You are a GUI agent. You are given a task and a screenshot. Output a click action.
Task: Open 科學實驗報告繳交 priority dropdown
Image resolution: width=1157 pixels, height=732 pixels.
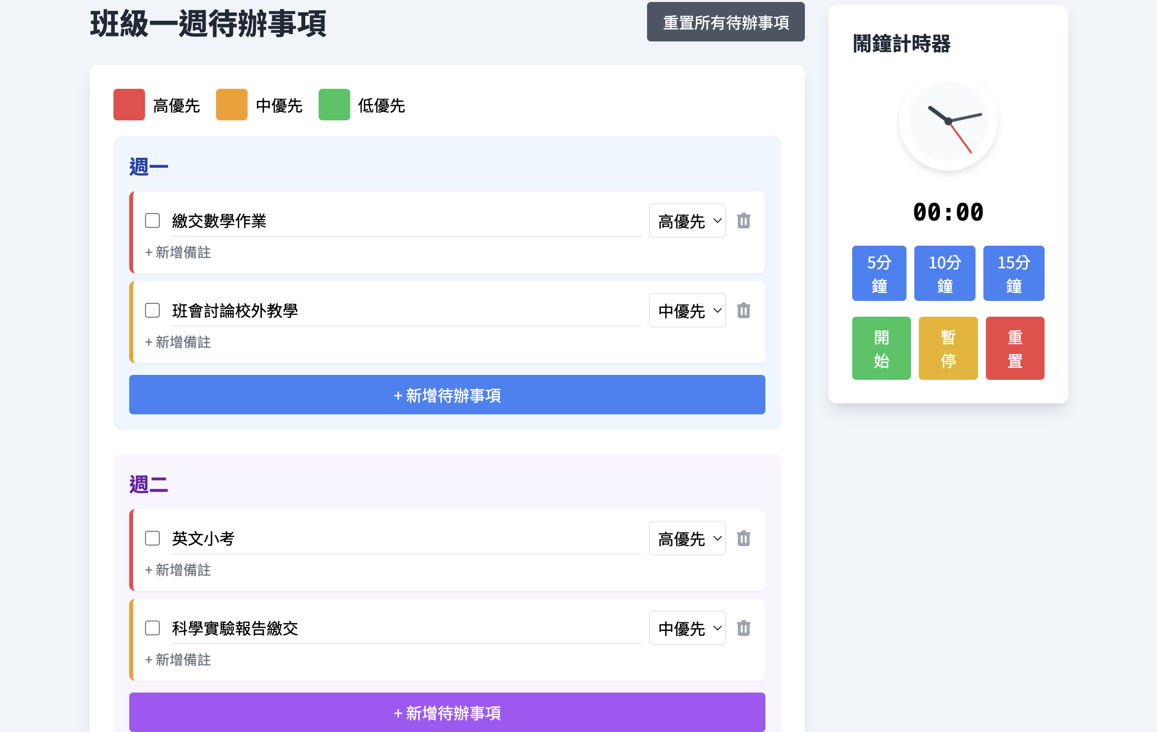[687, 628]
